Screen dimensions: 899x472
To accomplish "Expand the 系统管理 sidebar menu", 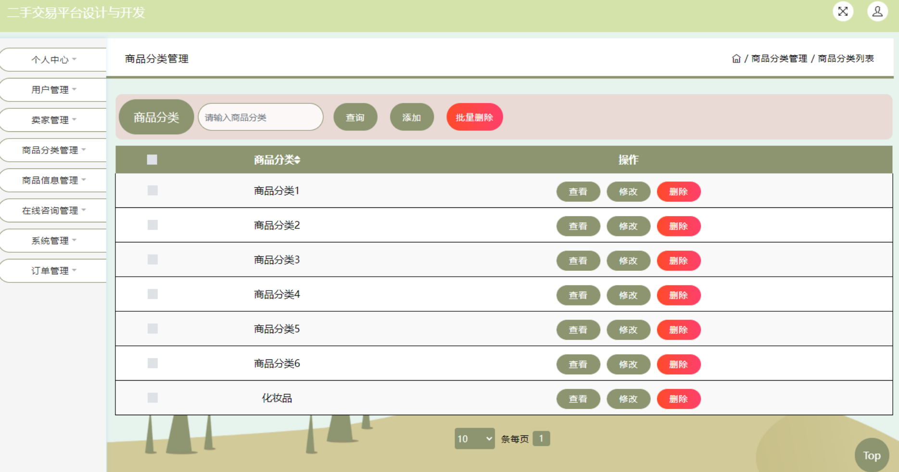I will 53,241.
